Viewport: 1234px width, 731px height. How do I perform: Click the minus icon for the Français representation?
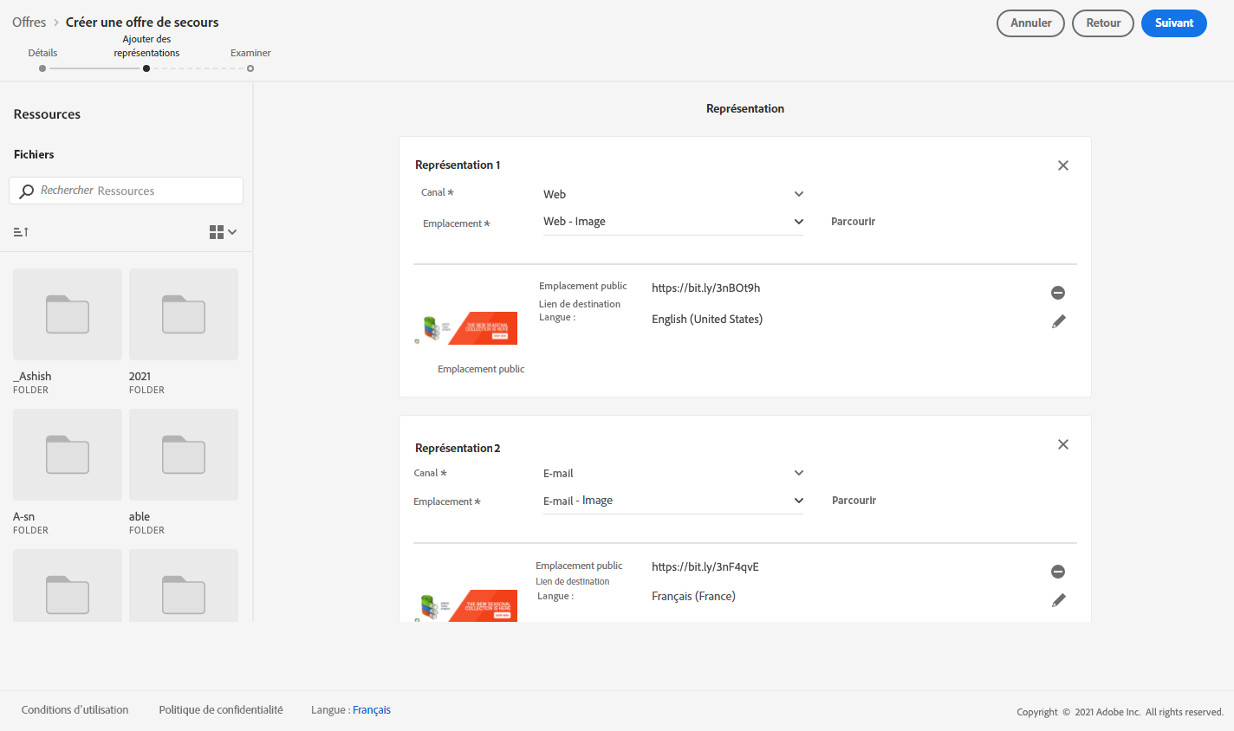(x=1058, y=572)
